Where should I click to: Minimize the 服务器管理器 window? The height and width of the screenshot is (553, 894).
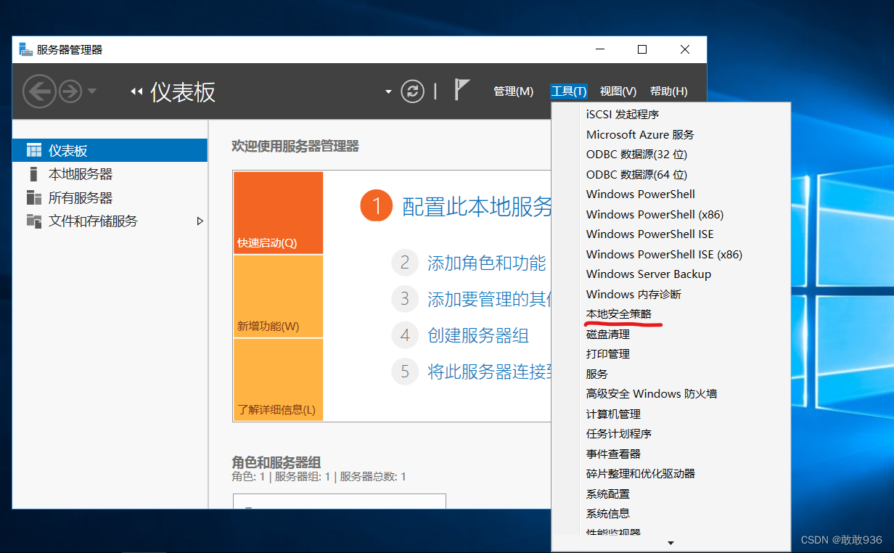tap(600, 49)
